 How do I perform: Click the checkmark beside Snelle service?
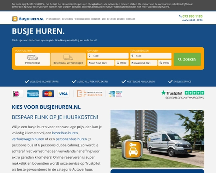[170, 82]
